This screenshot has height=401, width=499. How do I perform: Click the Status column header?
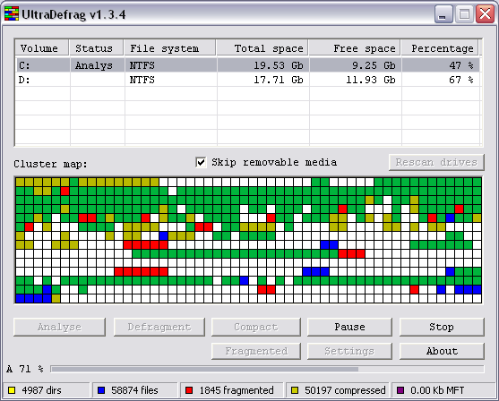point(97,48)
